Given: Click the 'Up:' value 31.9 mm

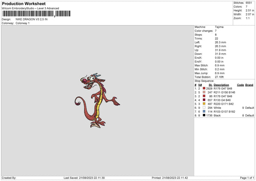Looking at the screenshot, I should click(x=221, y=50).
